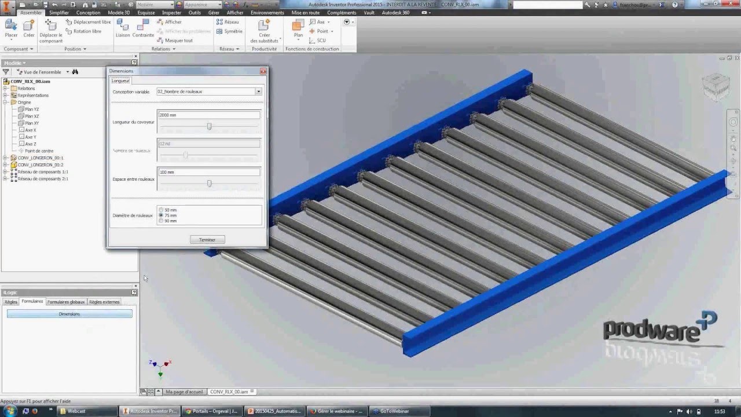Open the Simplifier ribbon tab
Image resolution: width=741 pixels, height=417 pixels.
(59, 13)
